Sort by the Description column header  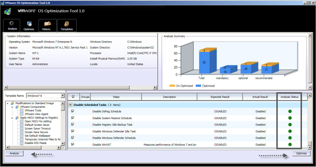click(x=169, y=97)
